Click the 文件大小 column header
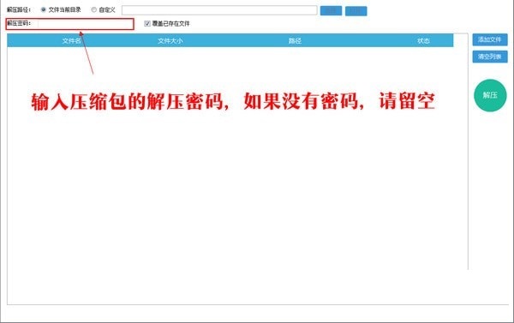This screenshot has width=514, height=323. (x=170, y=40)
